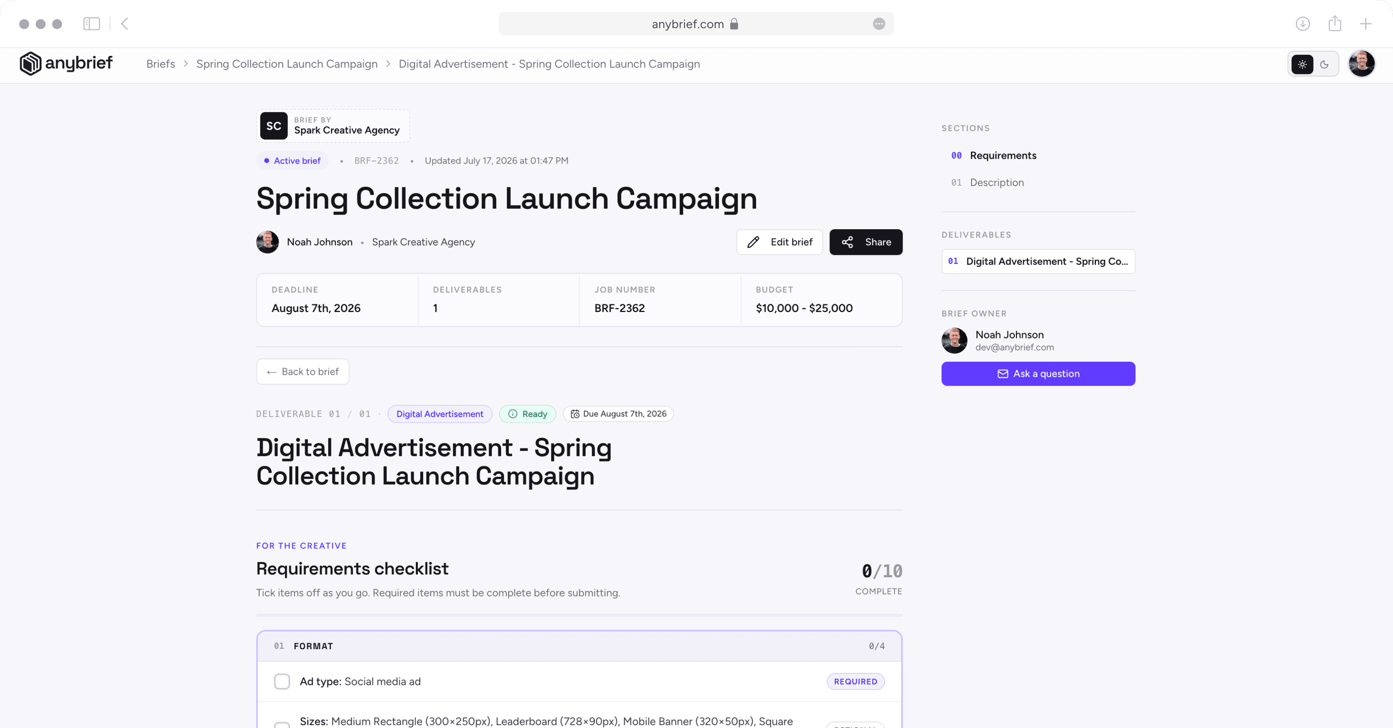Click the August 7th, 2026 deadline value
1393x728 pixels.
pos(316,308)
